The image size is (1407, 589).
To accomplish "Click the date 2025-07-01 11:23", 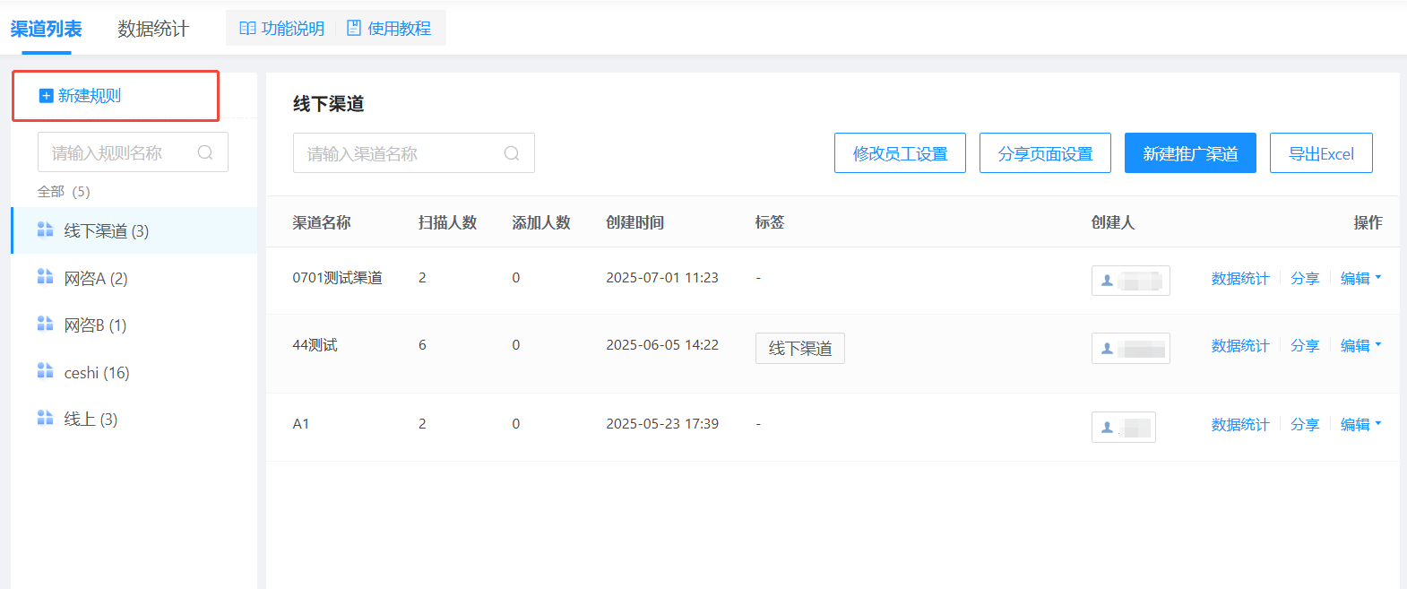I will click(x=662, y=278).
